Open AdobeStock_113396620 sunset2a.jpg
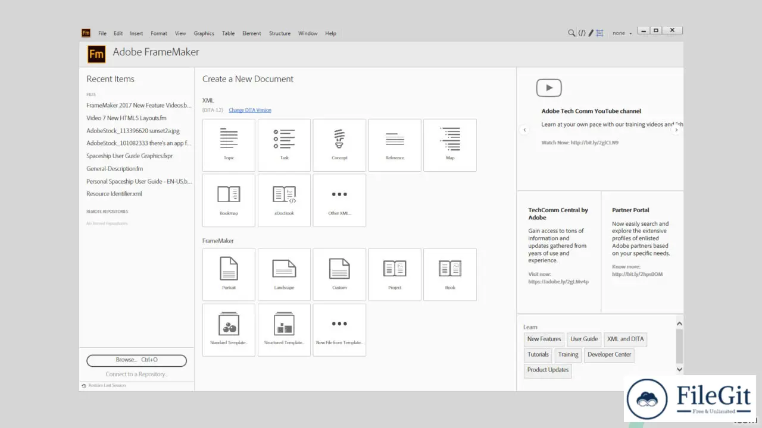This screenshot has height=428, width=762. click(x=133, y=131)
